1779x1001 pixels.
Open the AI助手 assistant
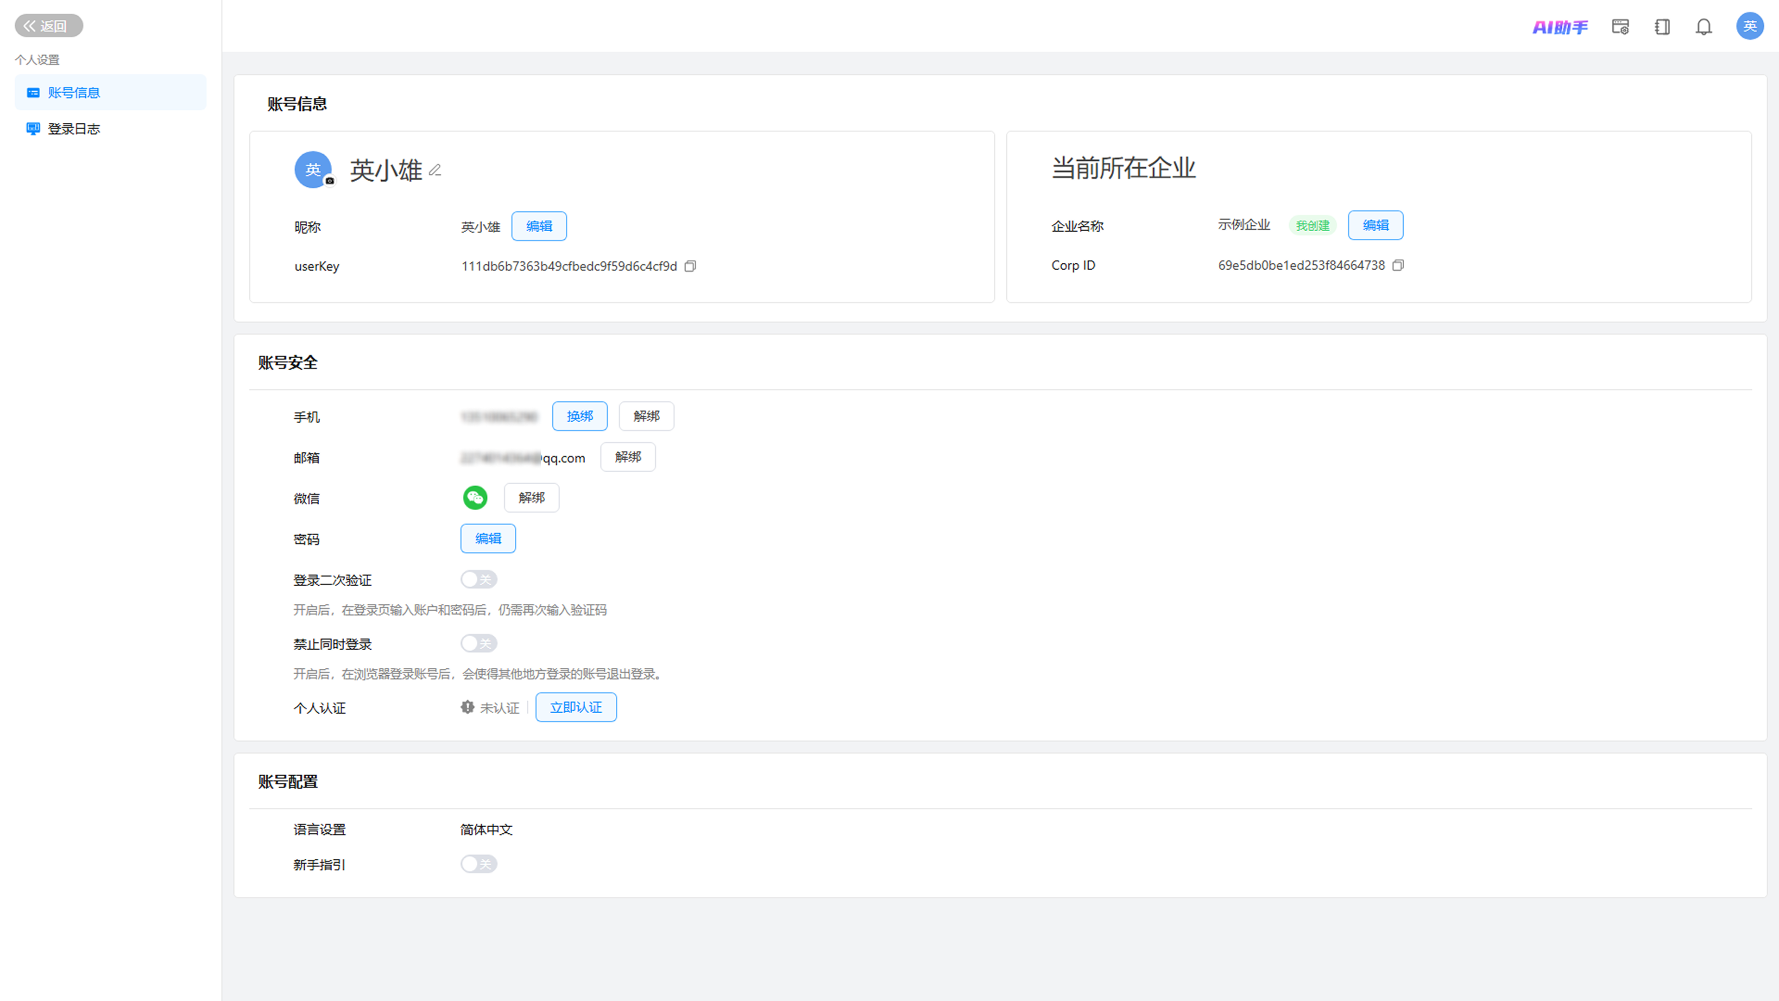click(1560, 27)
